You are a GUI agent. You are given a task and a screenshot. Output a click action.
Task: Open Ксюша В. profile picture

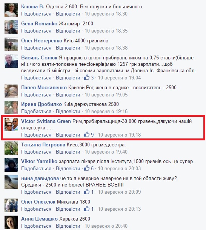(x=11, y=10)
